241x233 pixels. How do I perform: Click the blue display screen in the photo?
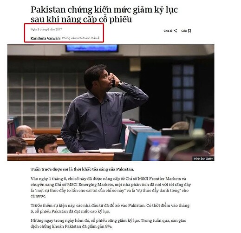(x=92, y=48)
